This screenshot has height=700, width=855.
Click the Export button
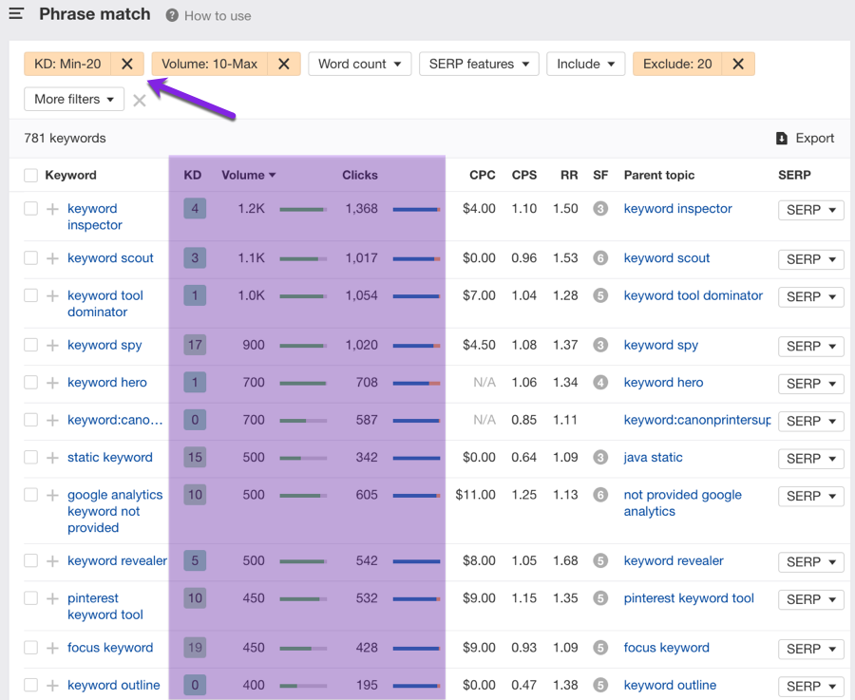coord(805,139)
